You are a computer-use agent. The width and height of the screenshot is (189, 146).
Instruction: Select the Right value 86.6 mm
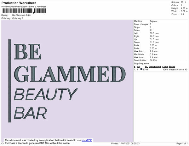[x=154, y=36]
